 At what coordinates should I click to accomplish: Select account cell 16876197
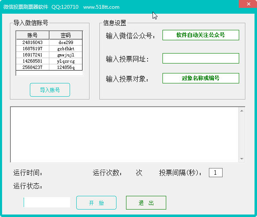[32, 49]
